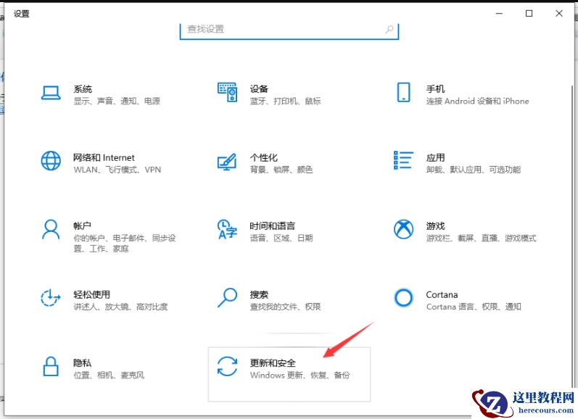
Task: Minimize the 设置 window
Action: point(499,14)
